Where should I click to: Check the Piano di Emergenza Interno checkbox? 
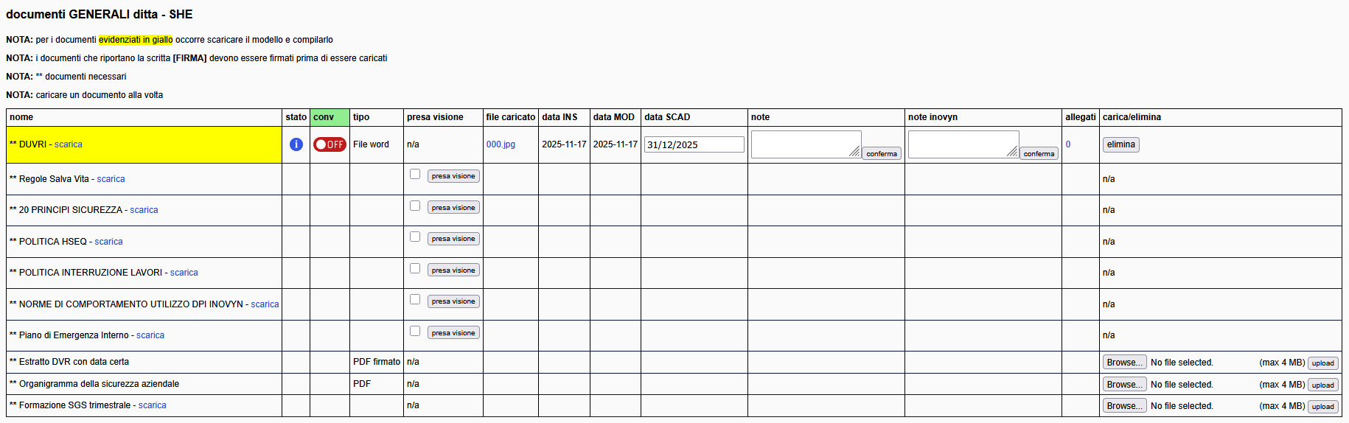415,332
